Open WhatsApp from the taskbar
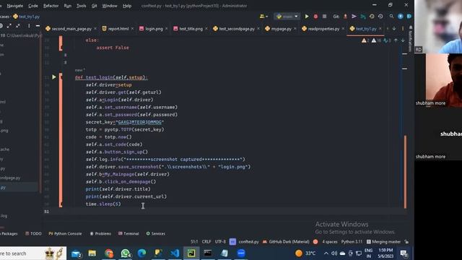 (126, 253)
